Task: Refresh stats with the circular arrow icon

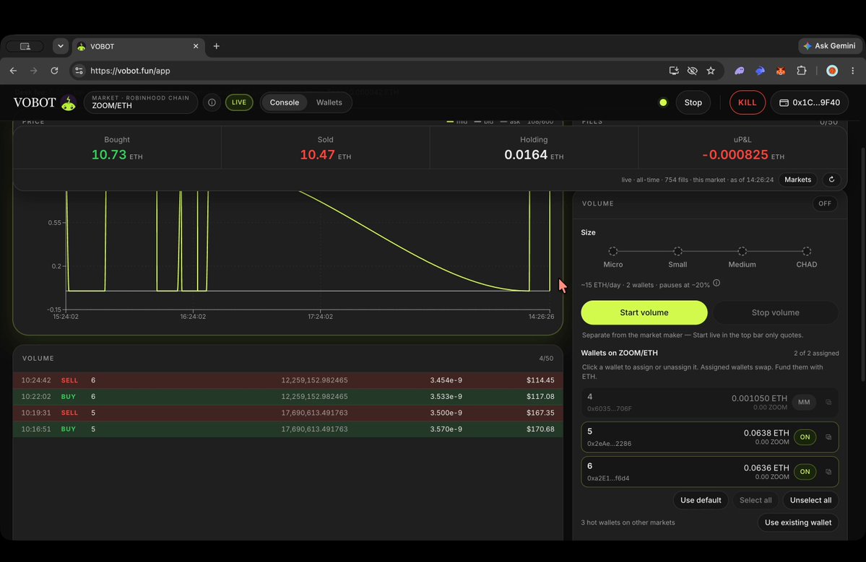Action: 831,180
